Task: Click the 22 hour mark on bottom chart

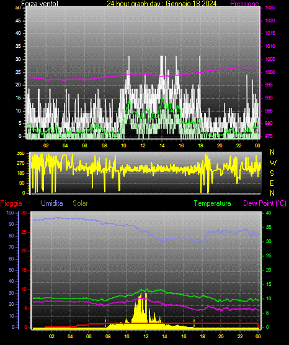Action: click(x=240, y=336)
